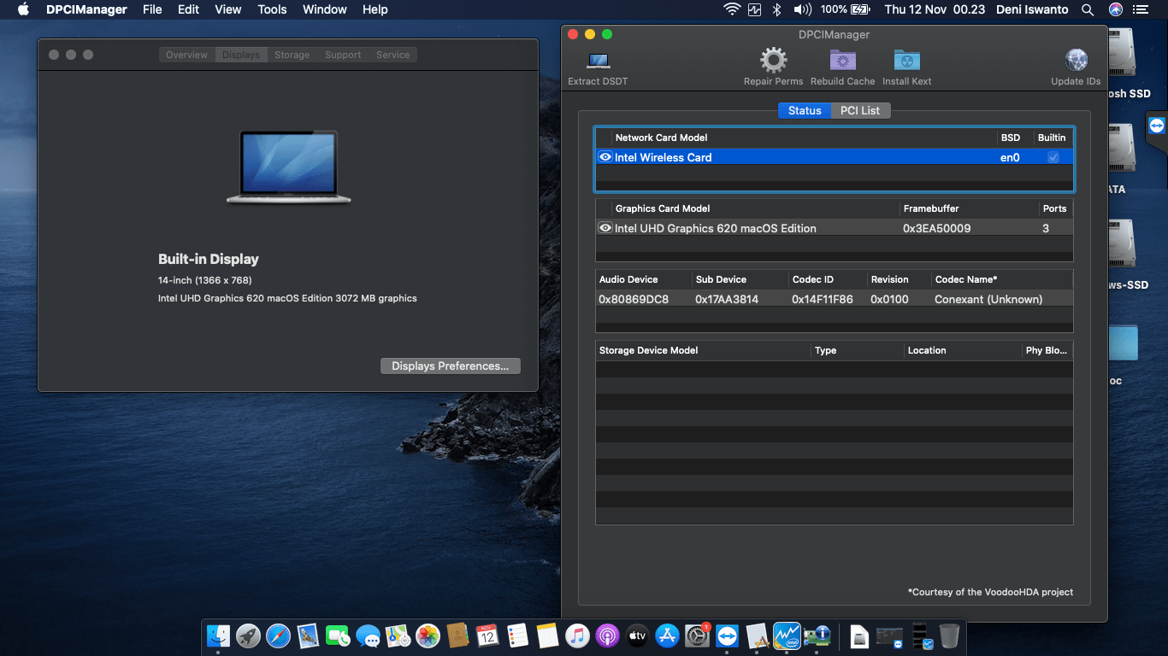1168x656 pixels.
Task: Open FaceTime from the Dock
Action: (x=339, y=635)
